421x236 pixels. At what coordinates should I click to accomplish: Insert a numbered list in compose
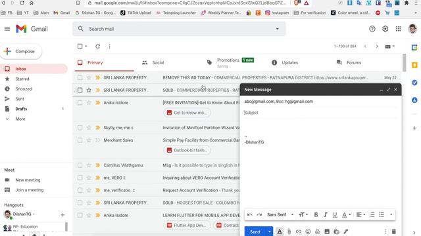(x=372, y=214)
